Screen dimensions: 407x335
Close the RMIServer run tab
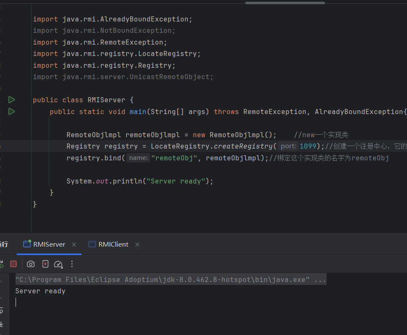tap(74, 245)
